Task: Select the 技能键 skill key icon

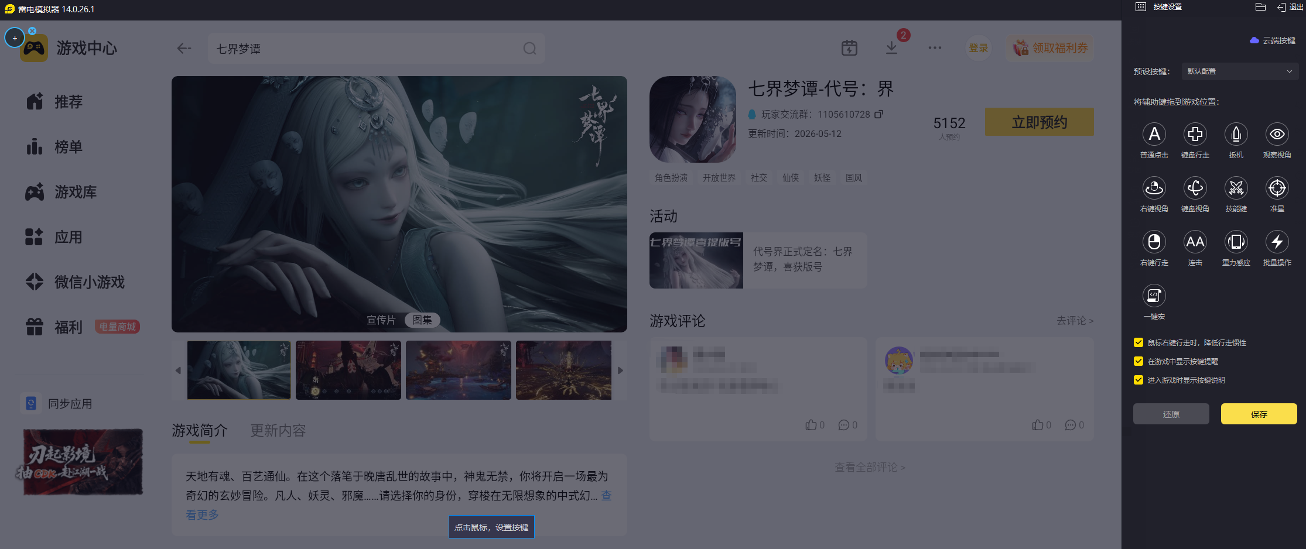Action: click(1236, 188)
